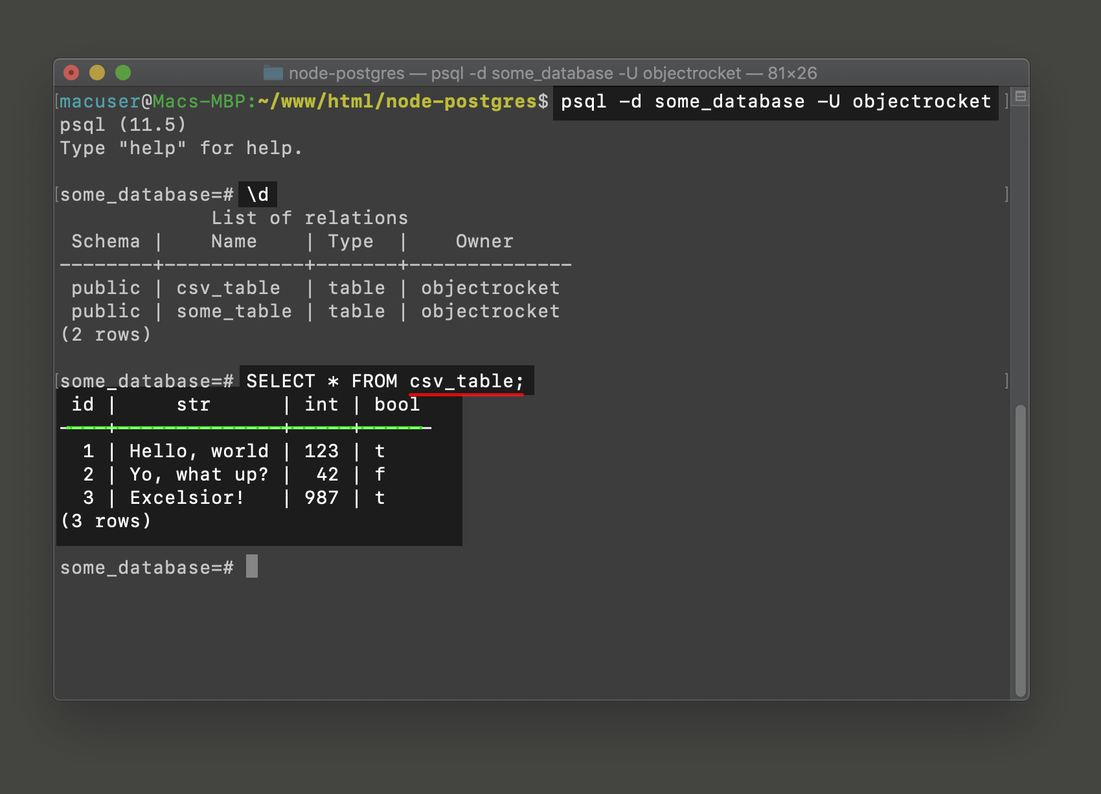The height and width of the screenshot is (794, 1101).
Task: Click 'objectrocket' owner in the some_table row
Action: tap(490, 312)
